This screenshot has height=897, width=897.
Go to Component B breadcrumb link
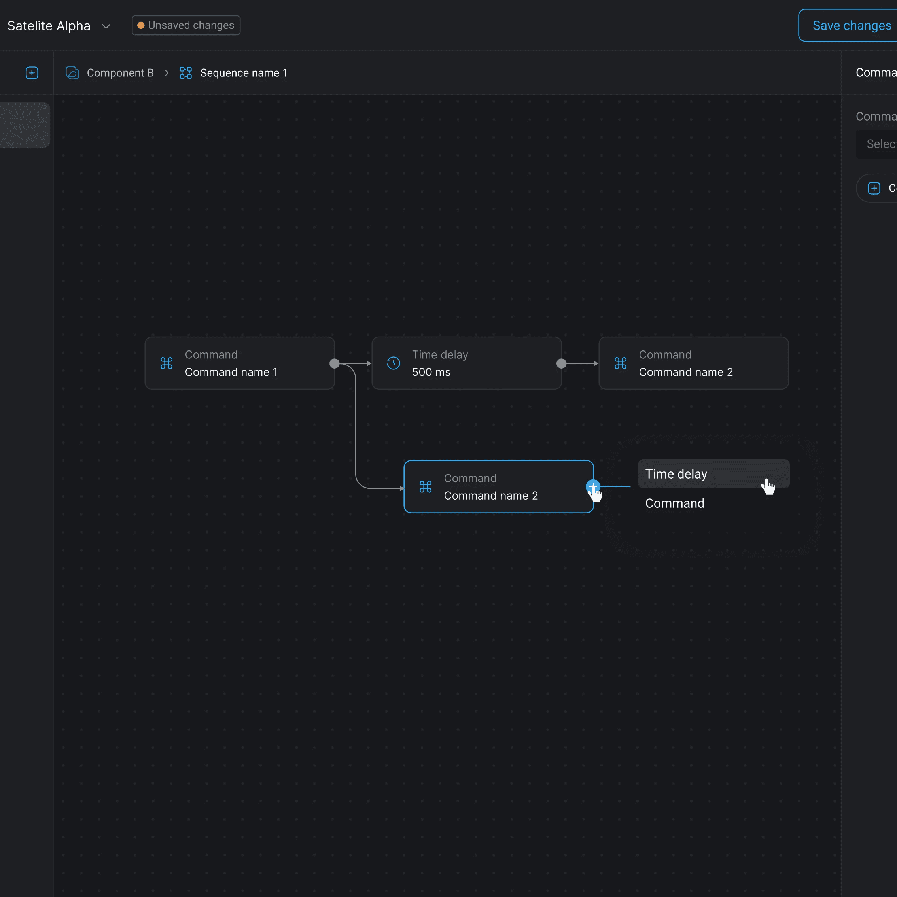click(120, 73)
